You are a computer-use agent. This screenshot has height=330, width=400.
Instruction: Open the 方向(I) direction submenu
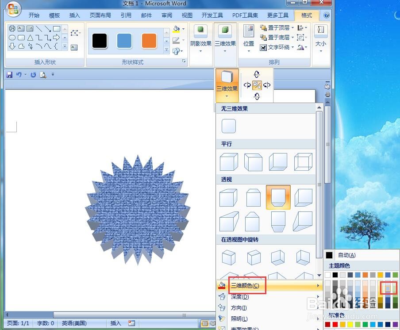[x=269, y=308]
